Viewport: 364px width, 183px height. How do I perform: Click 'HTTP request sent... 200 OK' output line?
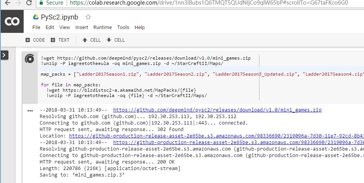point(107,162)
